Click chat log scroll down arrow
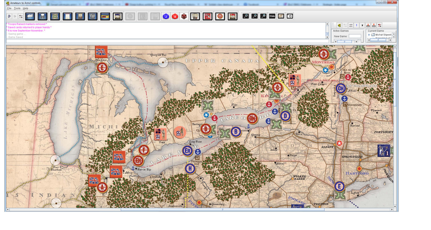This screenshot has width=431, height=230. click(327, 37)
